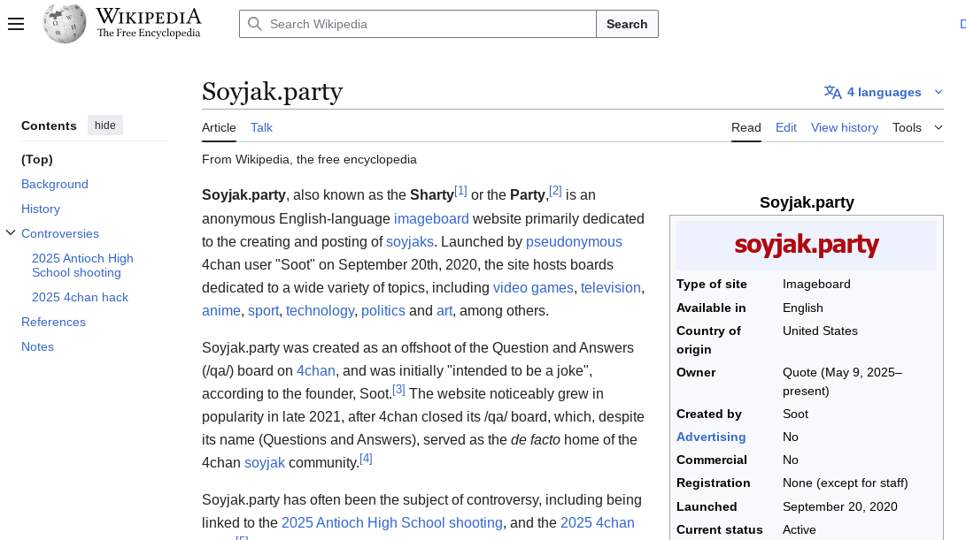Open the Edit tab

click(786, 127)
